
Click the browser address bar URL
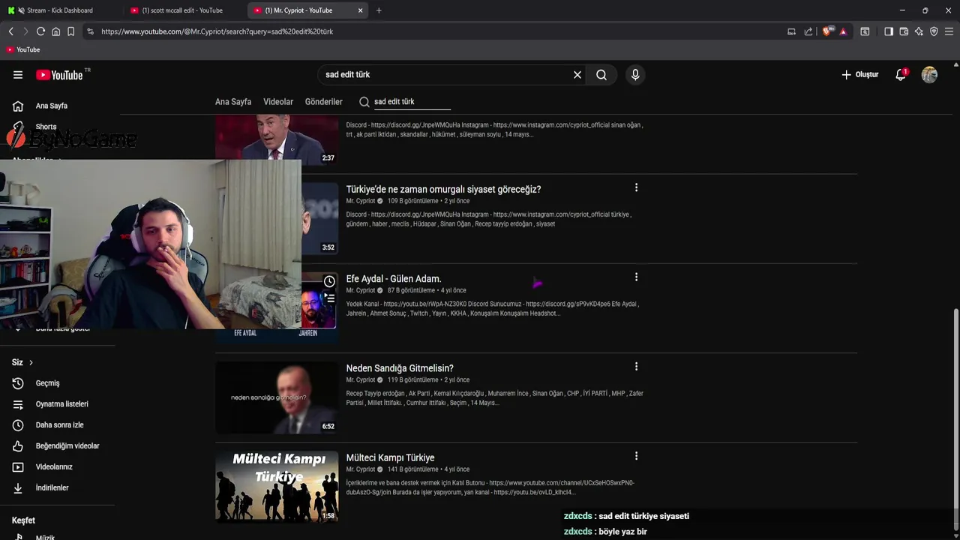pyautogui.click(x=217, y=31)
